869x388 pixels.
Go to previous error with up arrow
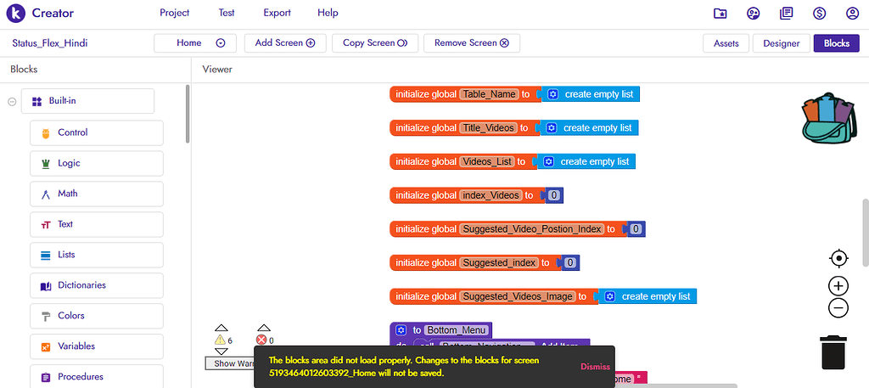point(264,328)
